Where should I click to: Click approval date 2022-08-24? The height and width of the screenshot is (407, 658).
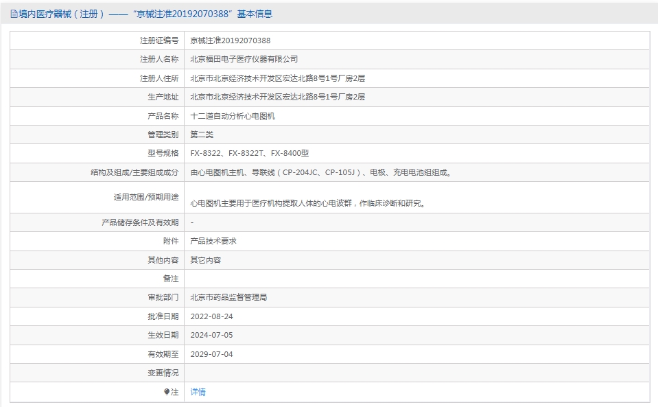(211, 317)
